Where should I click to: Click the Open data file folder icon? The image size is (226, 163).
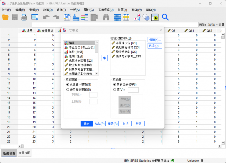5,17
